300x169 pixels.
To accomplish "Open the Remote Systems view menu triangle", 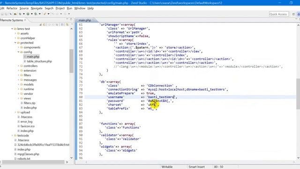I will click(72, 24).
